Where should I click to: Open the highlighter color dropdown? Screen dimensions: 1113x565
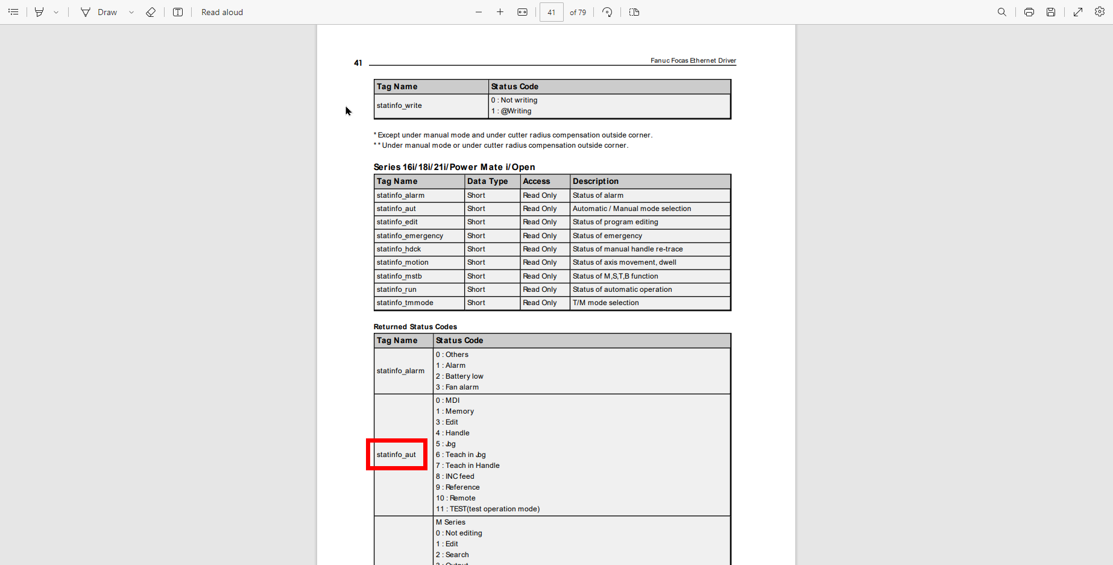coord(57,12)
